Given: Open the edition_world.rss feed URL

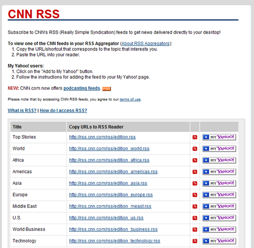Looking at the screenshot, I should tap(109, 149).
